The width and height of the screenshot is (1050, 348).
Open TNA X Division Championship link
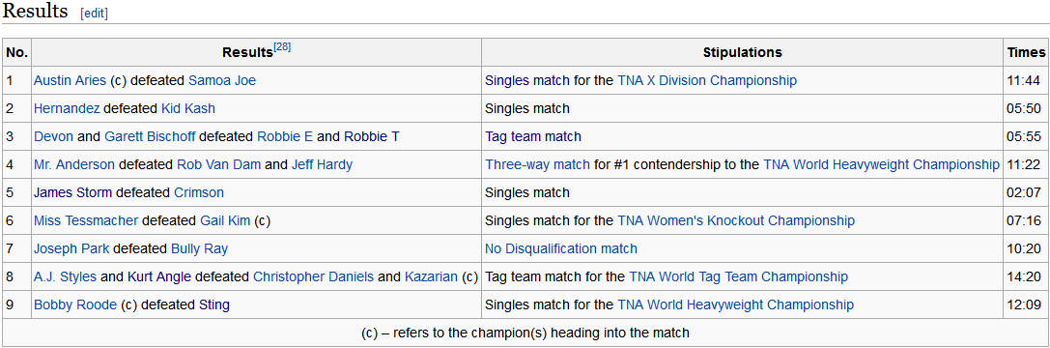tap(707, 80)
